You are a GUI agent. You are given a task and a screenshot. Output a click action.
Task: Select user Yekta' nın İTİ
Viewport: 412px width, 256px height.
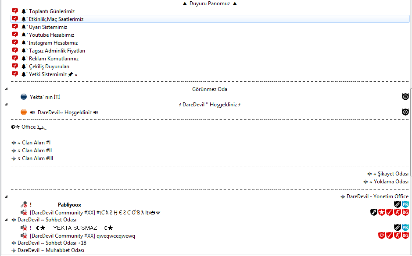[45, 97]
